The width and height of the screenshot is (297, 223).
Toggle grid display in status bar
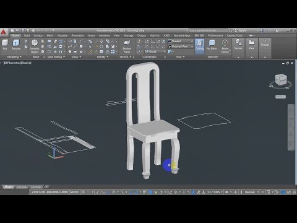83,192
